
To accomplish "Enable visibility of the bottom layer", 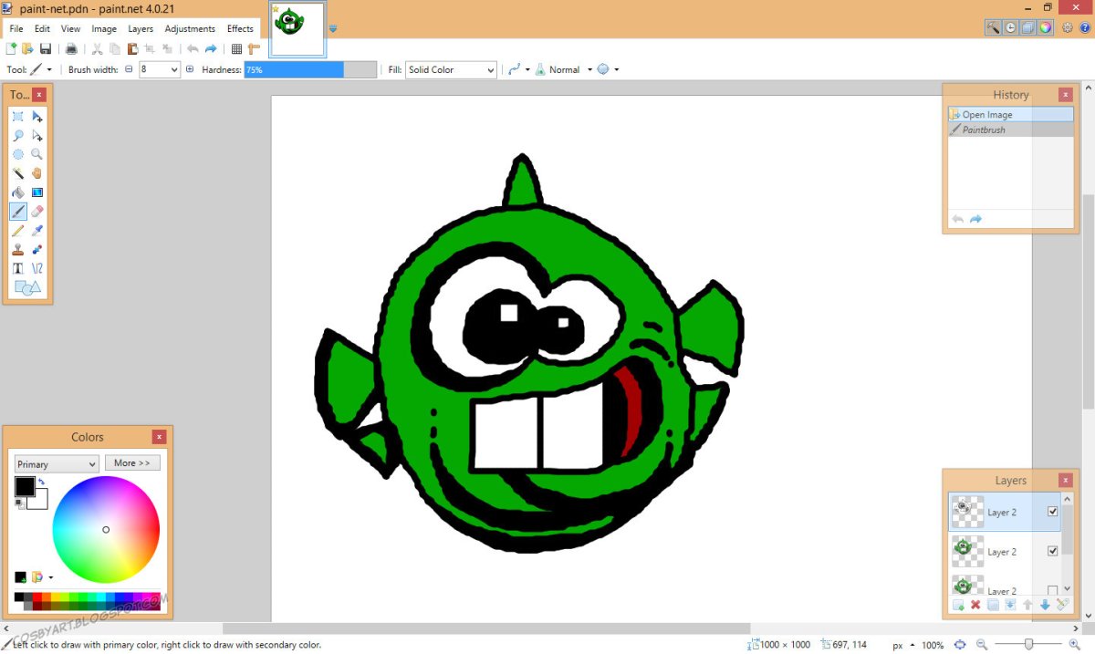I will coord(1053,590).
